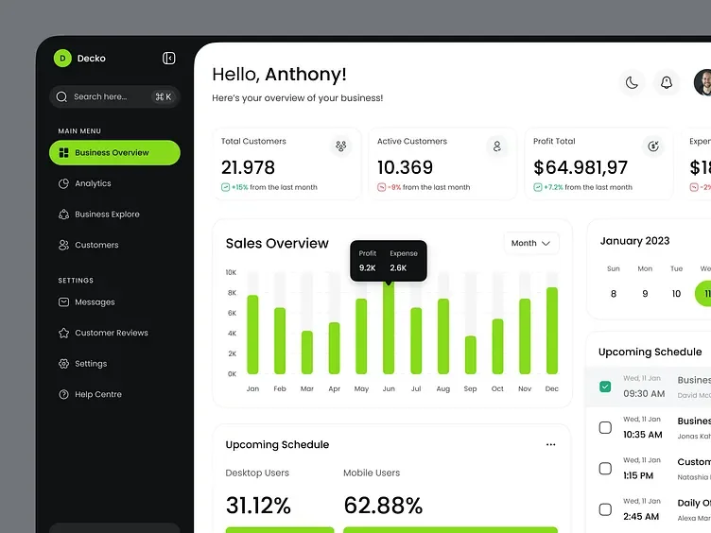Click the January 2023 calendar heading

pyautogui.click(x=634, y=241)
